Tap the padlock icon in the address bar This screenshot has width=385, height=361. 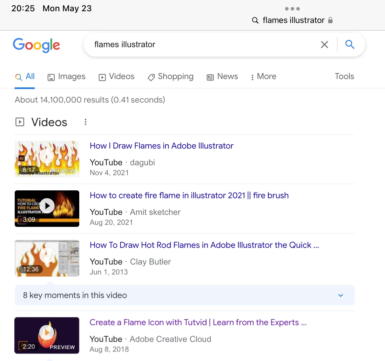coord(330,20)
